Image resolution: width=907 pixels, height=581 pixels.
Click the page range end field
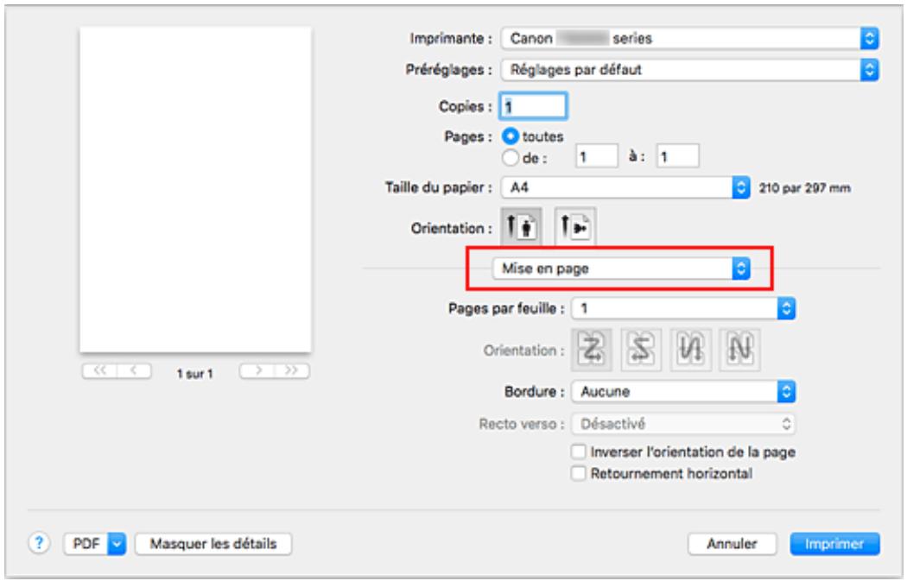point(678,156)
